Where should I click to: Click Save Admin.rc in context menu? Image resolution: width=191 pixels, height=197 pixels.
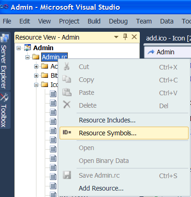tap(124, 175)
